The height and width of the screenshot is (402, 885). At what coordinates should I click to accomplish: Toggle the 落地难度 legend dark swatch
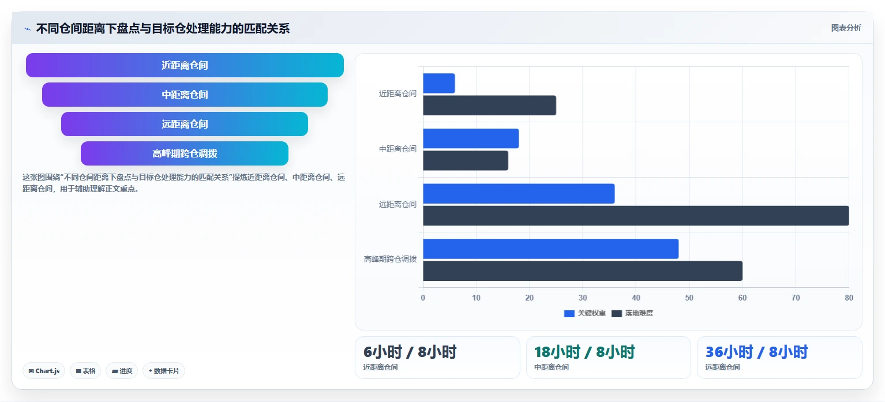click(x=617, y=313)
